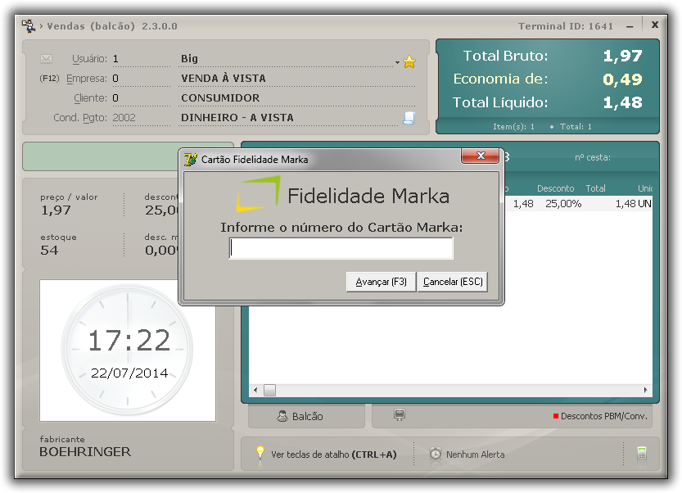Click the gold star favorite icon
The width and height of the screenshot is (682, 493).
[x=409, y=61]
